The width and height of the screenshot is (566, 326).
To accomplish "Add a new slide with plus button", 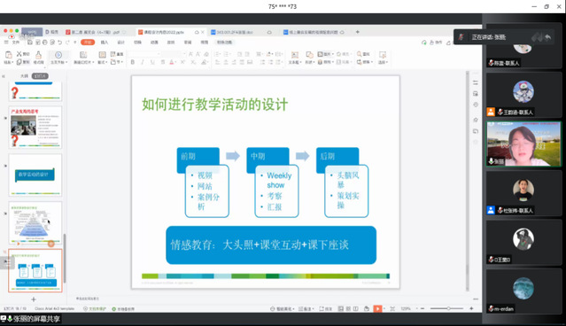I will 34,299.
